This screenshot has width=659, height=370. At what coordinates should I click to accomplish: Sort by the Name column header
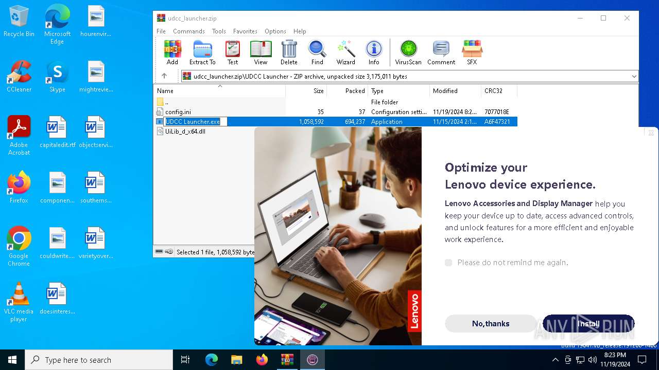coord(220,91)
